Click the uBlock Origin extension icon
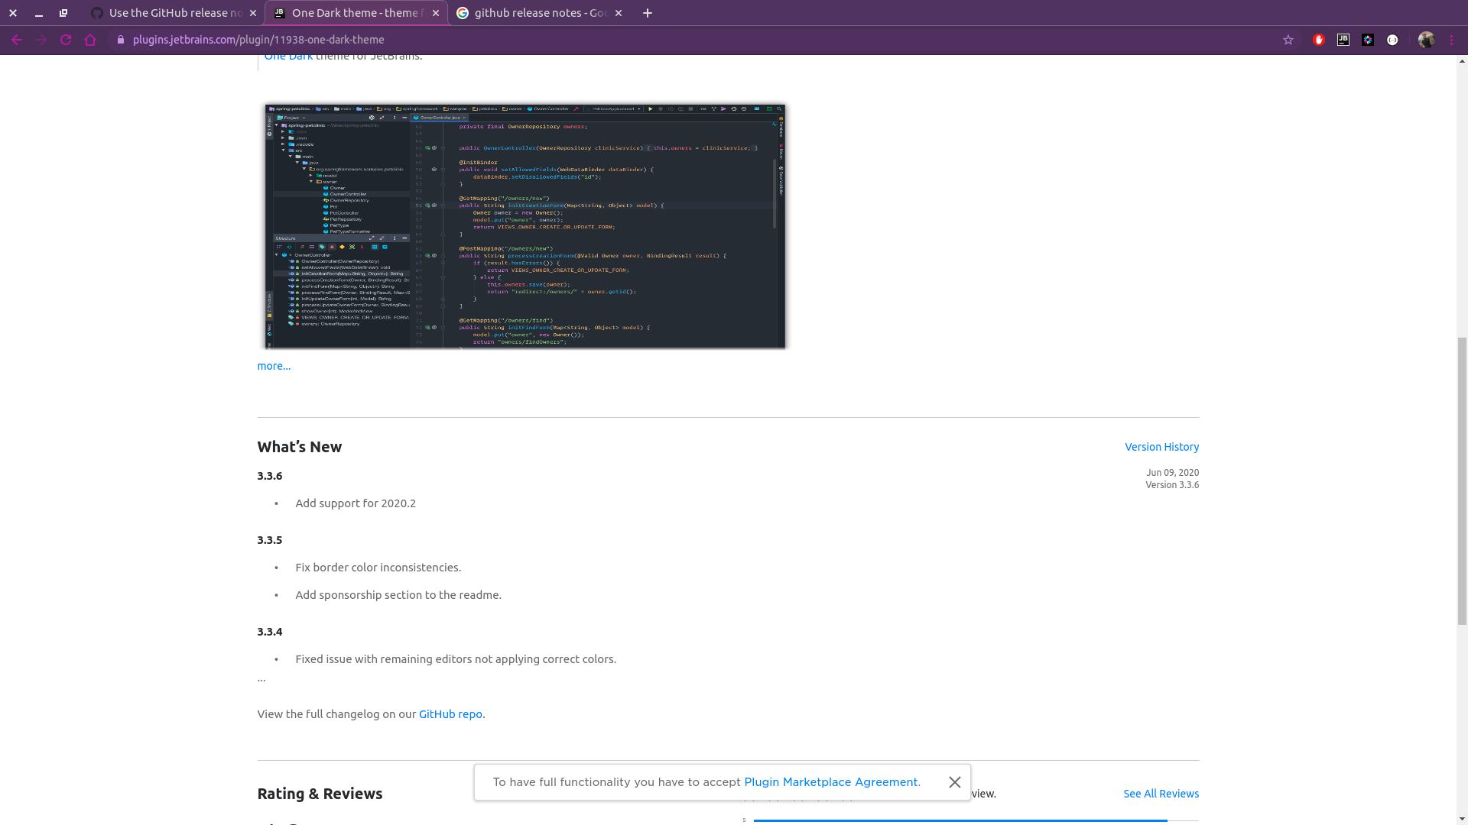Image resolution: width=1468 pixels, height=825 pixels. [1319, 40]
